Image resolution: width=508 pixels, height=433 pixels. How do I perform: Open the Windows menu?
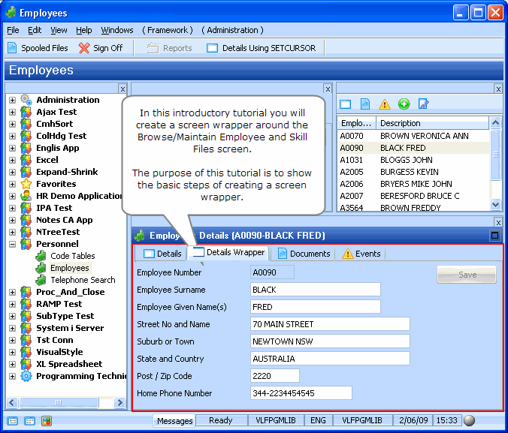[x=117, y=30]
